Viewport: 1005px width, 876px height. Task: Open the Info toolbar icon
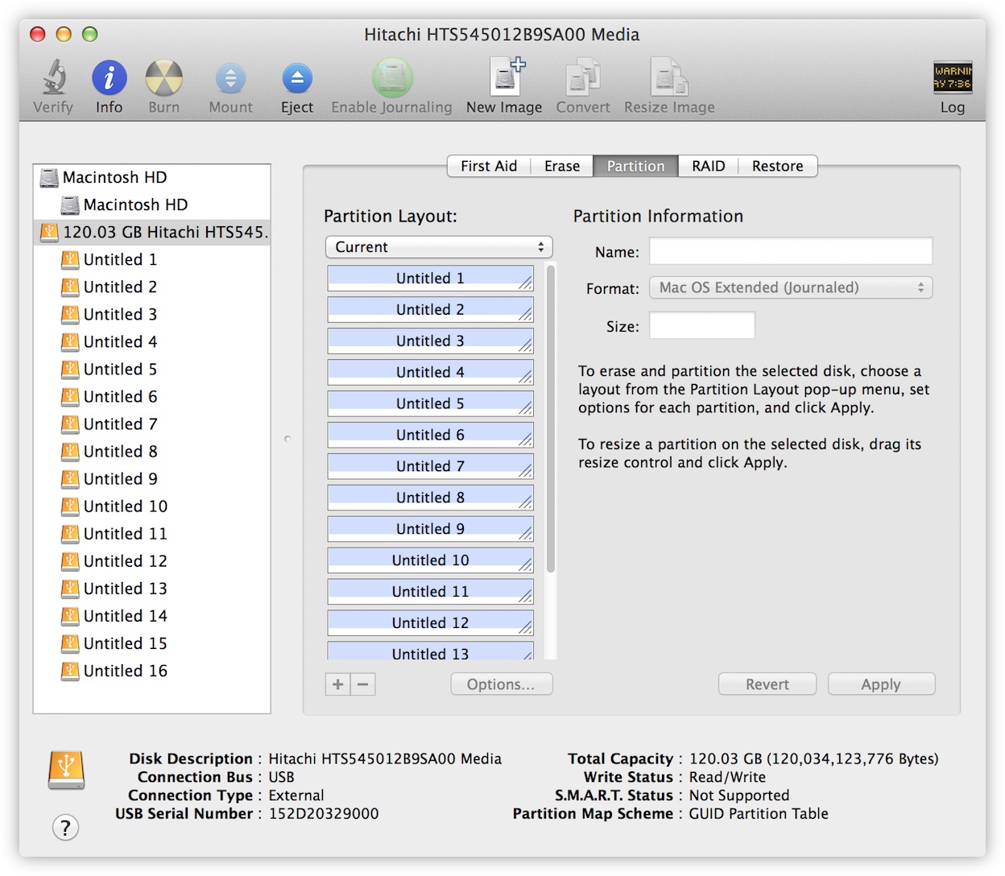pos(109,78)
